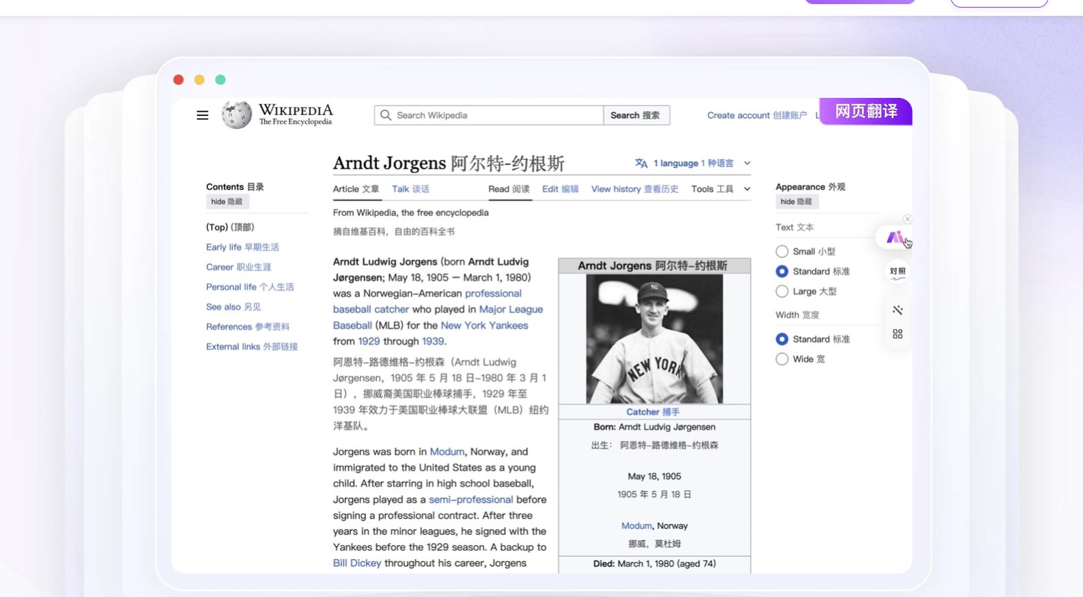Go to Career section
The width and height of the screenshot is (1083, 597).
239,267
